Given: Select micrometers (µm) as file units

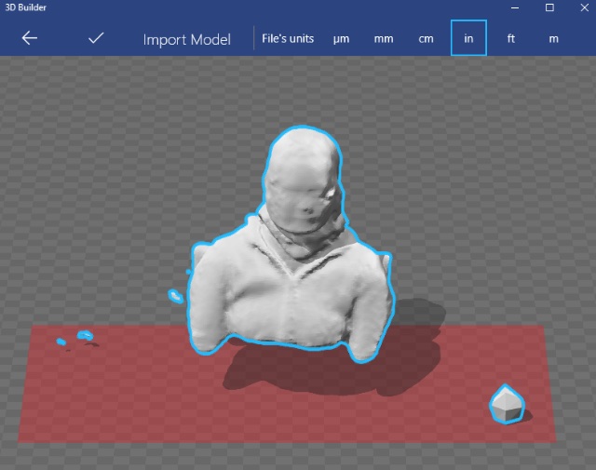Looking at the screenshot, I should 341,39.
